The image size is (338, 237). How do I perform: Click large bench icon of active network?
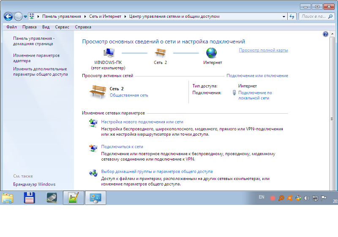coord(98,92)
